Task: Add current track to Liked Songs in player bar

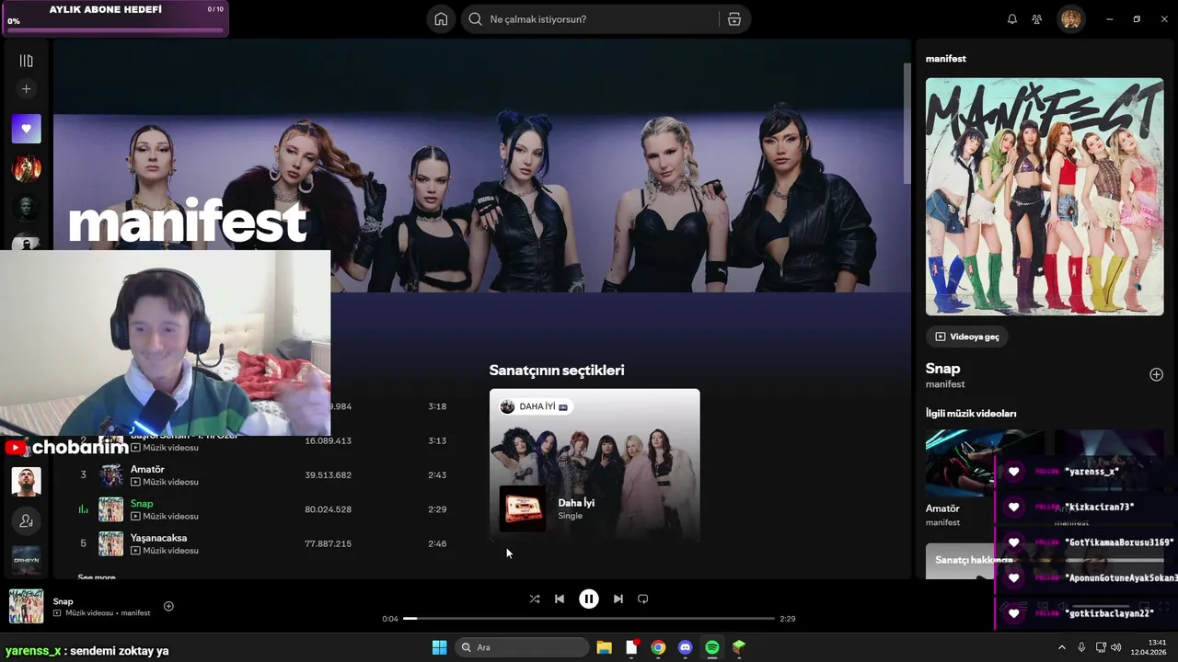Action: [168, 606]
